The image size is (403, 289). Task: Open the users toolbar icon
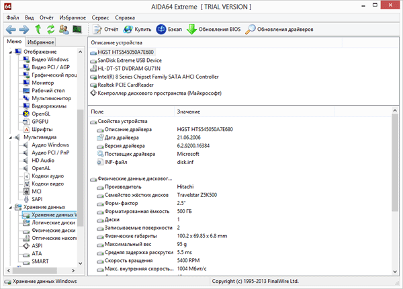pos(64,30)
